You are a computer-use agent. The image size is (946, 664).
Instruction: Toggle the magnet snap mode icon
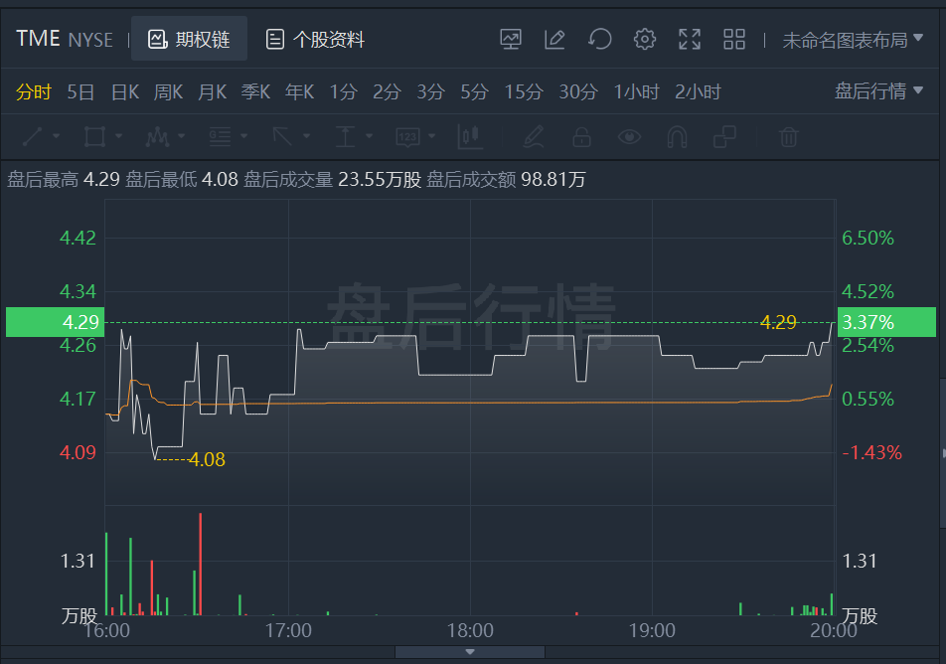point(677,137)
